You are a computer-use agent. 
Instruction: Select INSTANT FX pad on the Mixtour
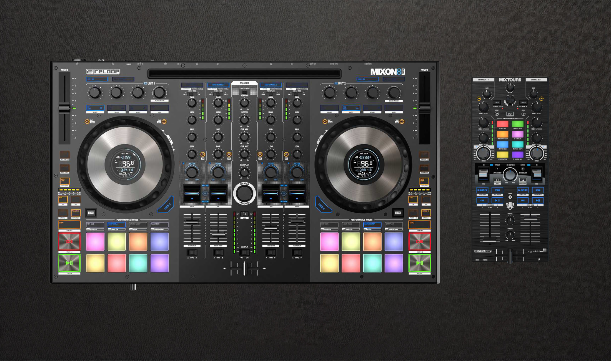coord(503,155)
